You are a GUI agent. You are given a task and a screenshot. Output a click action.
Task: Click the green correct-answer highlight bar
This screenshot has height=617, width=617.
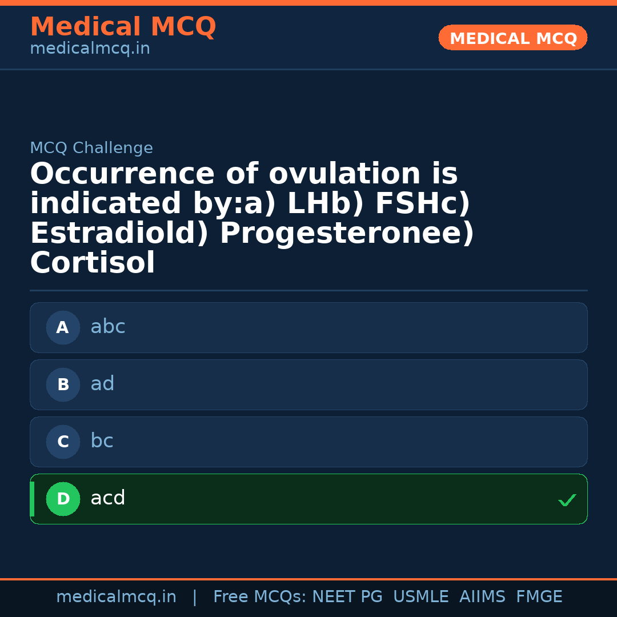tap(31, 499)
